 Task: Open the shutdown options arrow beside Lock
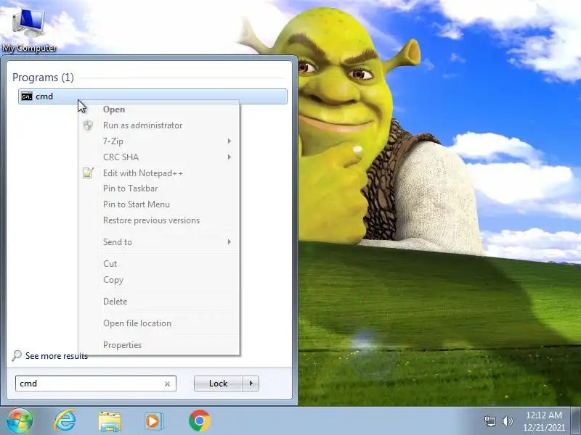click(x=251, y=384)
